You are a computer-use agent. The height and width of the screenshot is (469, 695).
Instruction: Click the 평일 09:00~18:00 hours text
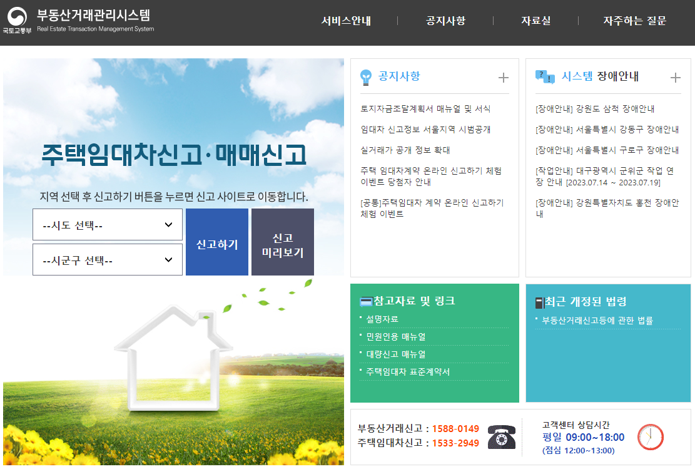pos(583,438)
